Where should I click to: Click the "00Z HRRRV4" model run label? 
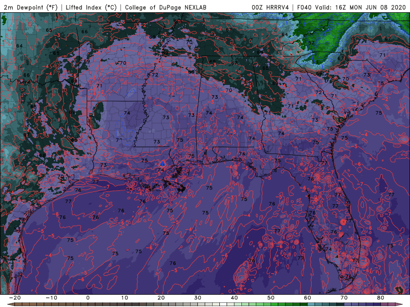click(x=270, y=7)
